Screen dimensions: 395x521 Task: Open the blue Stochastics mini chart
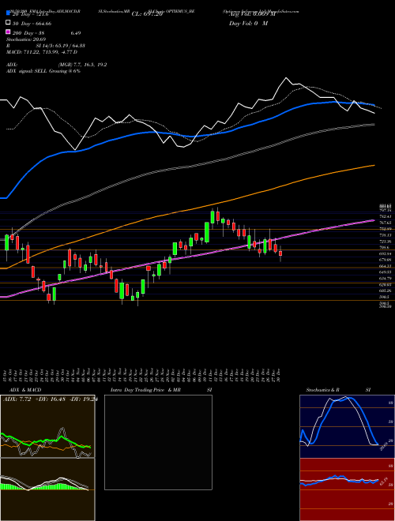pyautogui.click(x=347, y=426)
